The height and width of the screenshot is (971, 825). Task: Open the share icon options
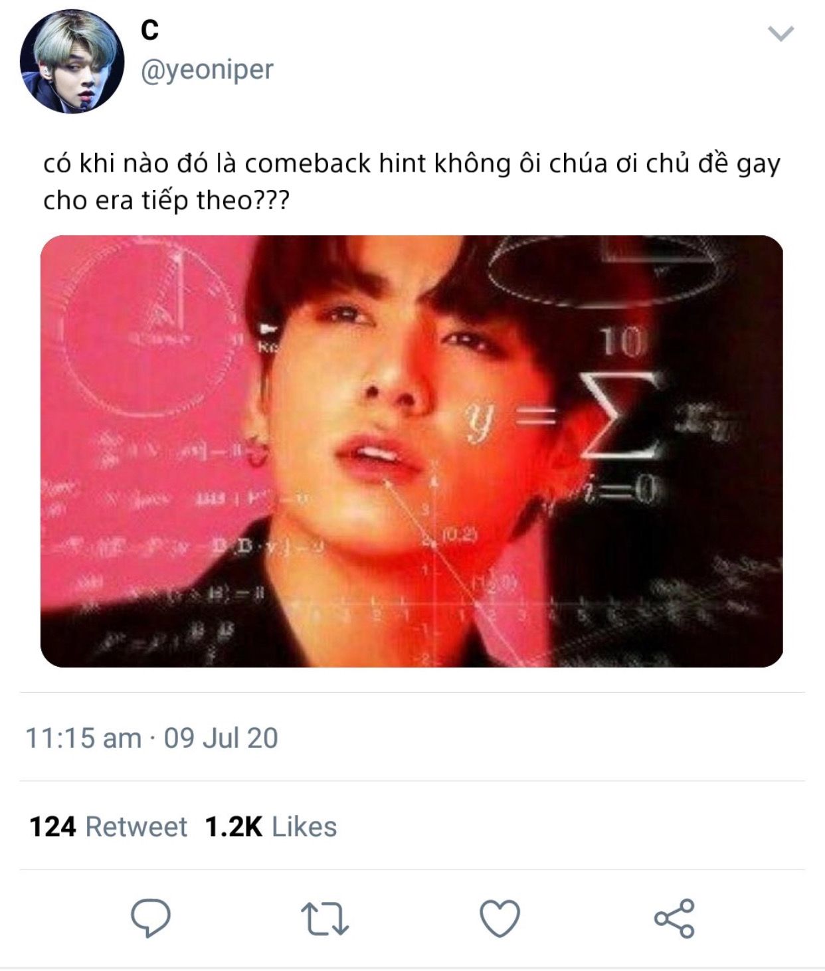click(674, 919)
